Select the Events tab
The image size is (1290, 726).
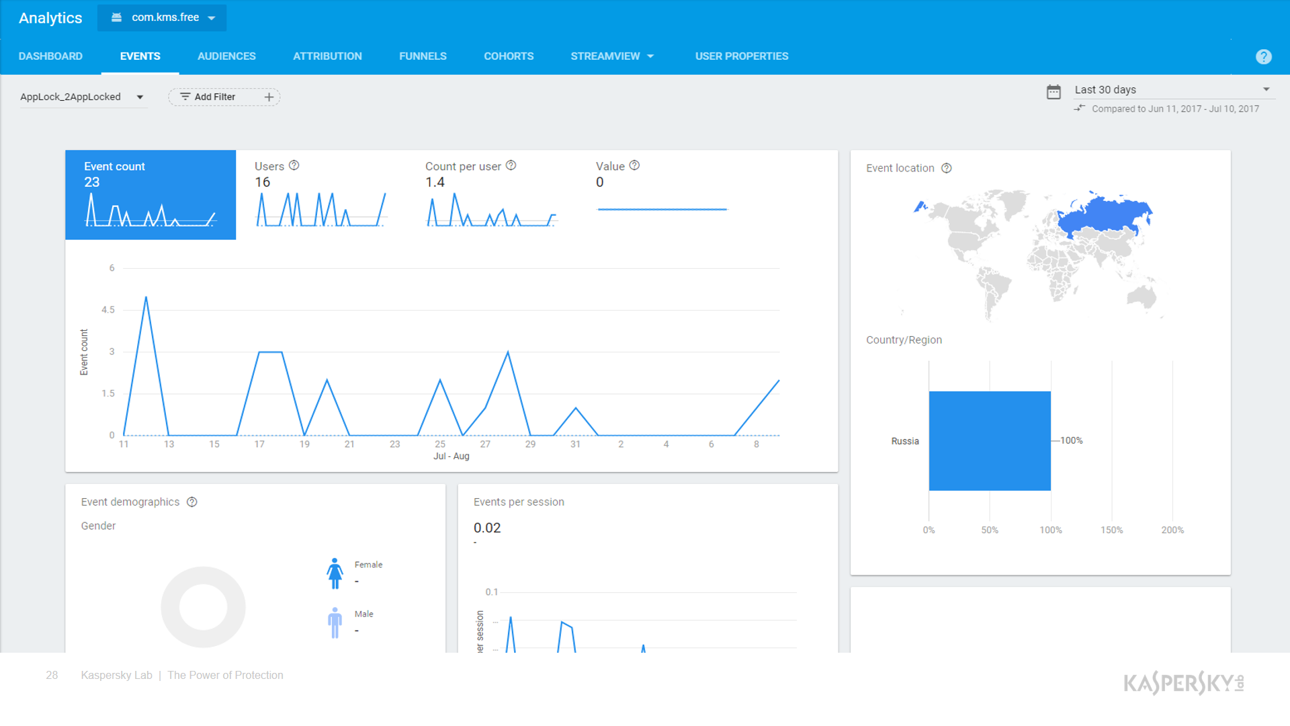pos(140,56)
